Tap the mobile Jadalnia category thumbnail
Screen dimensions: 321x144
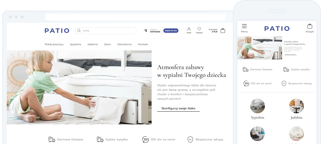click(296, 106)
